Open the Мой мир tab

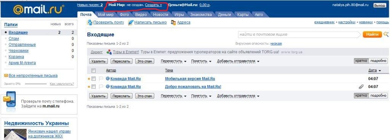click(x=106, y=15)
